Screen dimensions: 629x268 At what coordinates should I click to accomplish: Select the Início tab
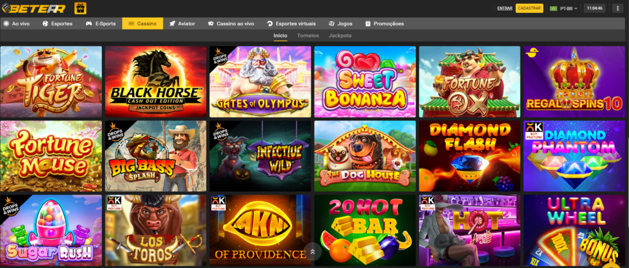pos(280,36)
